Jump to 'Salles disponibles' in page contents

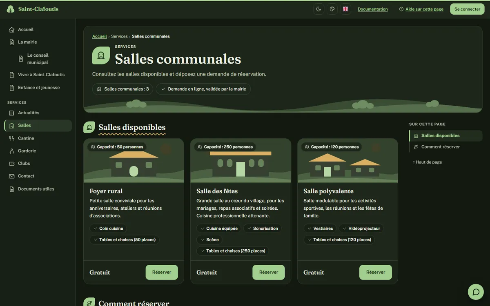tap(445, 135)
